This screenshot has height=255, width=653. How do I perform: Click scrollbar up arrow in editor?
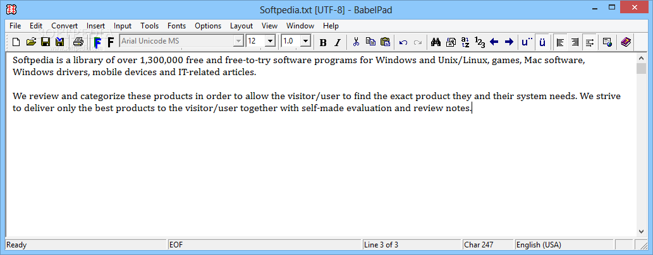coord(641,57)
